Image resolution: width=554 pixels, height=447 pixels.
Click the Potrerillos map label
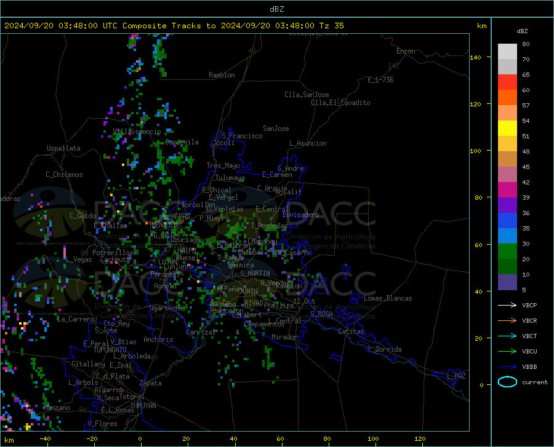point(113,253)
